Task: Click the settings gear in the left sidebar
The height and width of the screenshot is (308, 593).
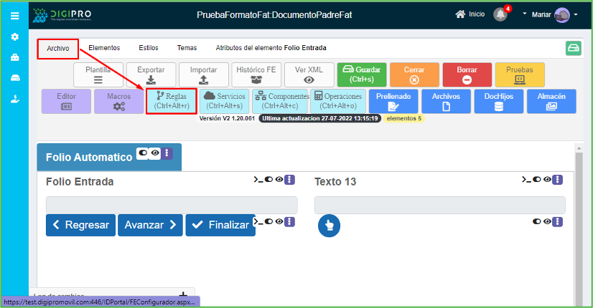Action: point(14,37)
